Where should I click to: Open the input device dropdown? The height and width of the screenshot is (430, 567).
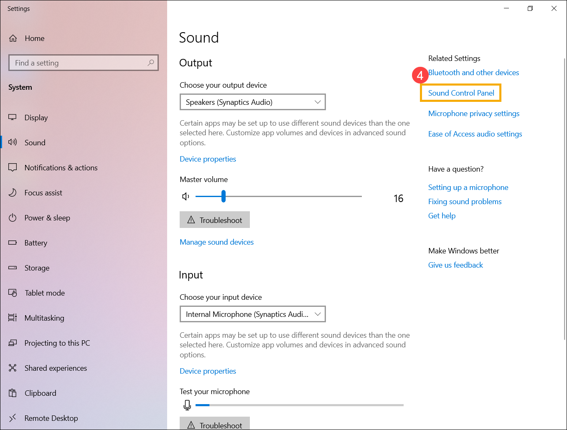252,314
